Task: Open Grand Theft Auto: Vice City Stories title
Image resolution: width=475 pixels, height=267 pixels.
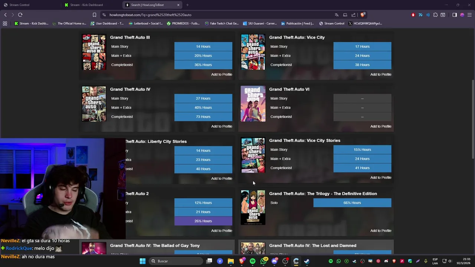Action: click(305, 140)
